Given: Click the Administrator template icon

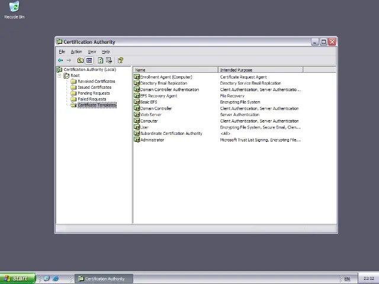Looking at the screenshot, I should click(137, 140).
